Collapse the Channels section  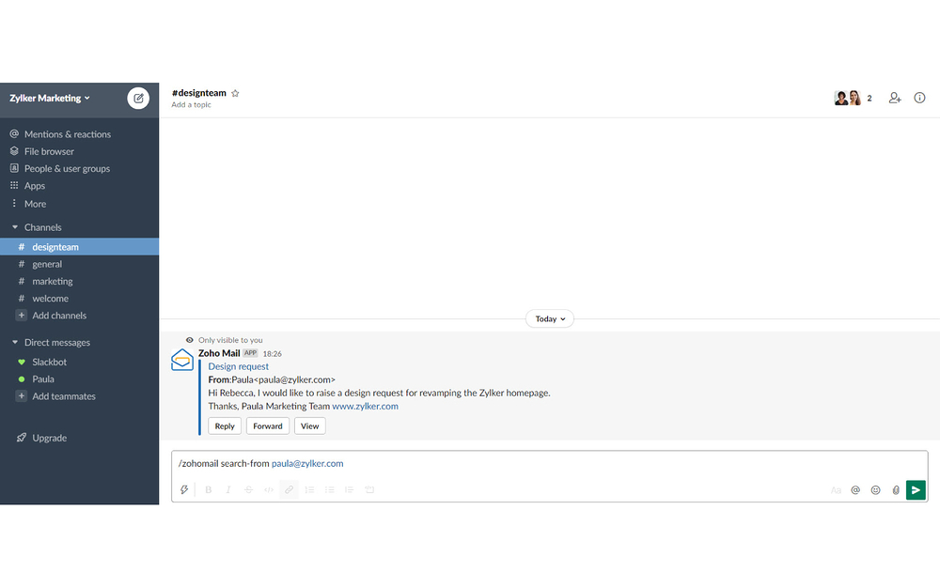point(15,227)
